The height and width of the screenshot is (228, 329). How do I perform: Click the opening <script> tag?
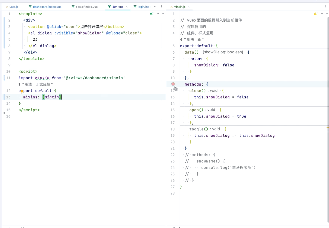pyautogui.click(x=28, y=71)
